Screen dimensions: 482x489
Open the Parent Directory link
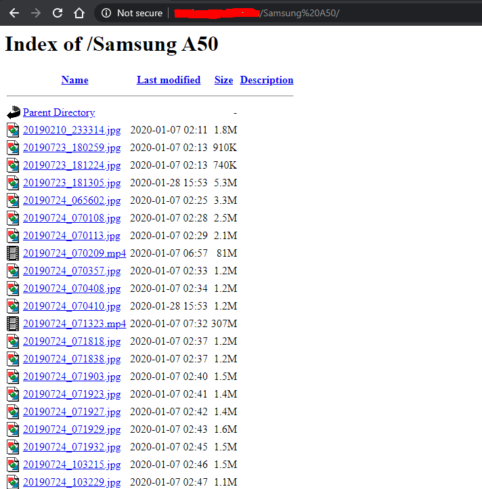click(x=59, y=112)
